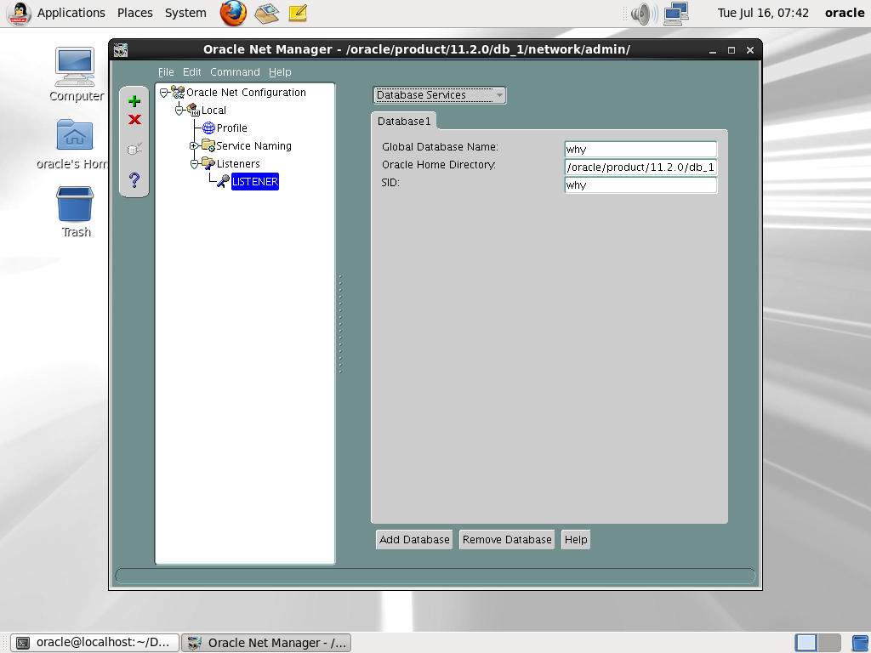
Task: Click the Oracle Home Directory field
Action: click(x=640, y=168)
